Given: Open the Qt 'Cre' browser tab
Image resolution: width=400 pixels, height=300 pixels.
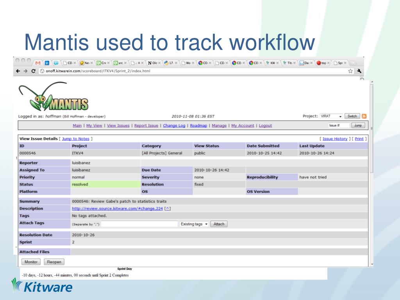Looking at the screenshot, I should tap(103, 63).
